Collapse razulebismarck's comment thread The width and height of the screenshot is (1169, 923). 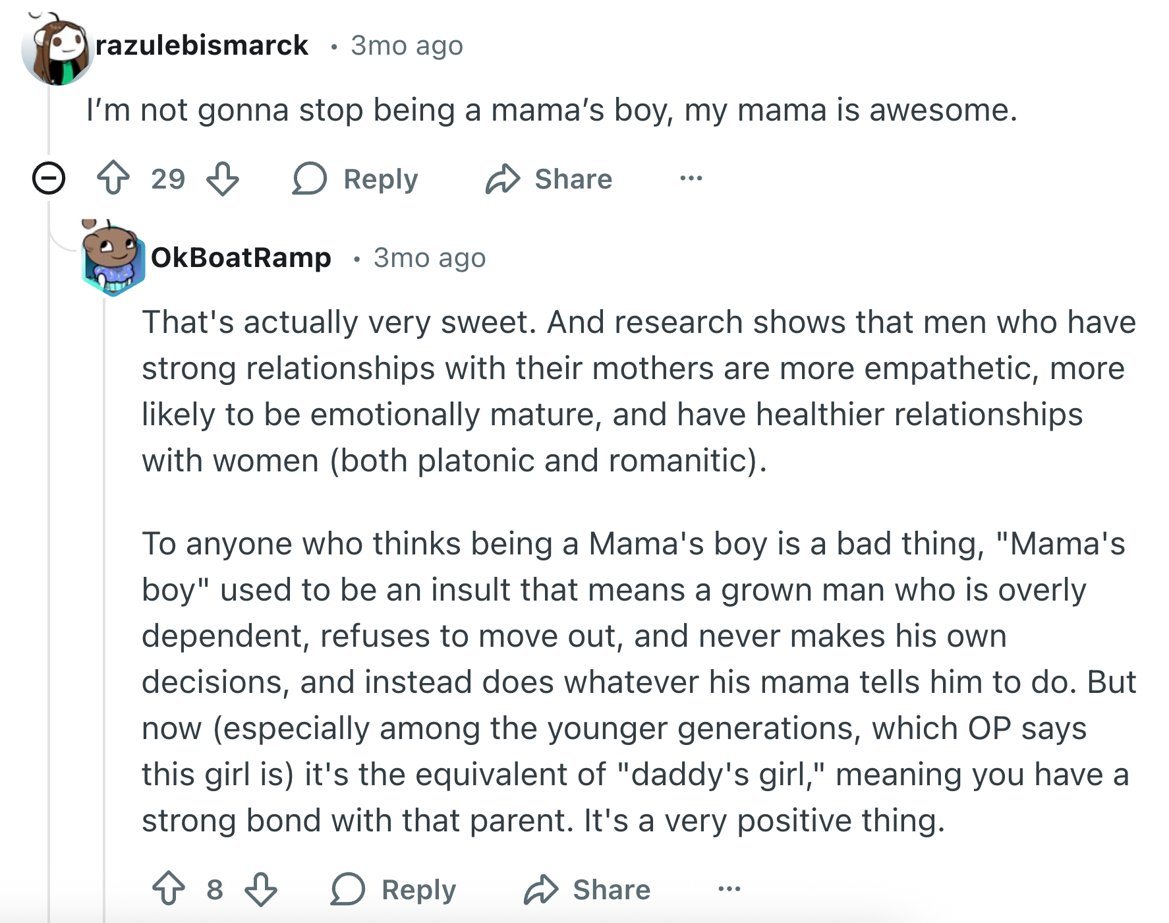[49, 179]
